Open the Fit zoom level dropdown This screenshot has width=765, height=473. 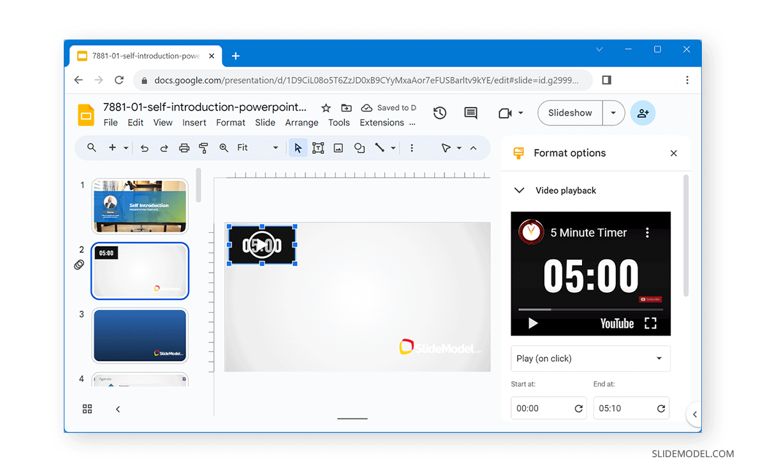coord(258,148)
